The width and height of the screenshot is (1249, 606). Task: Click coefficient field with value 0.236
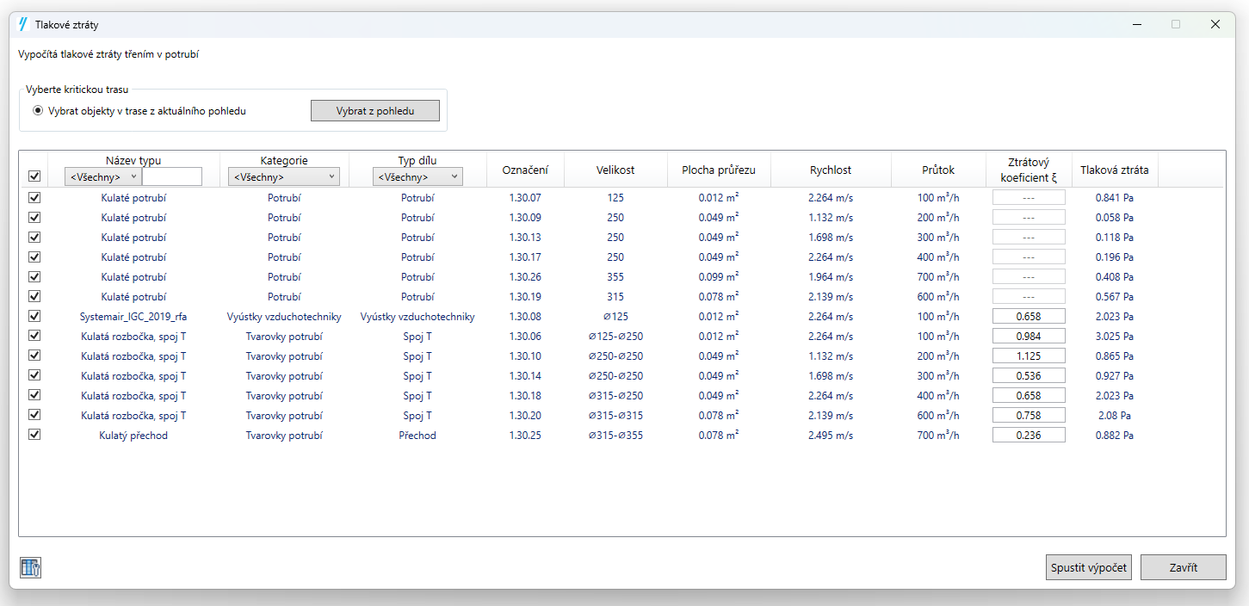pyautogui.click(x=1029, y=436)
